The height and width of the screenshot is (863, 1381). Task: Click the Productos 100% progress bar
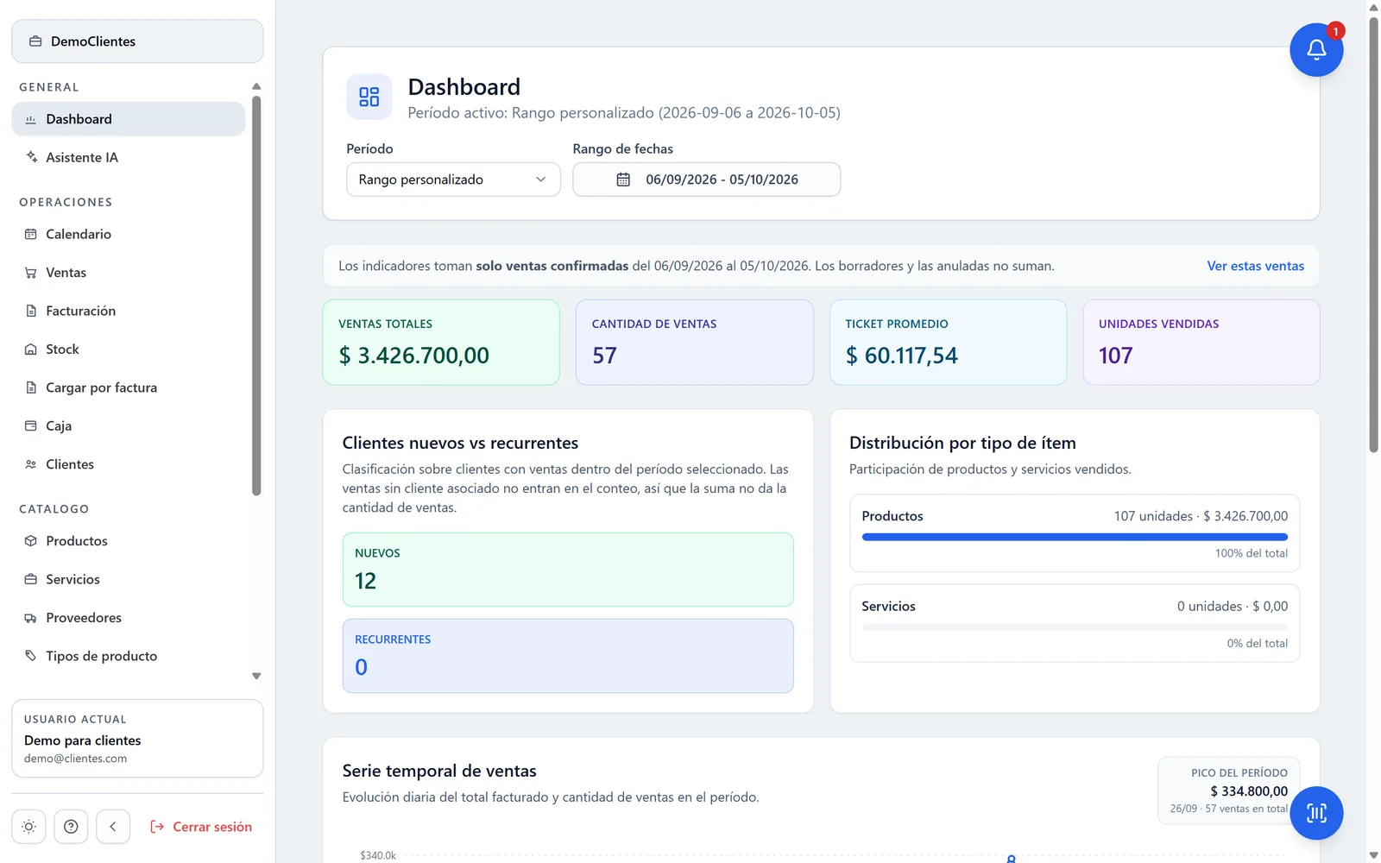pos(1075,537)
